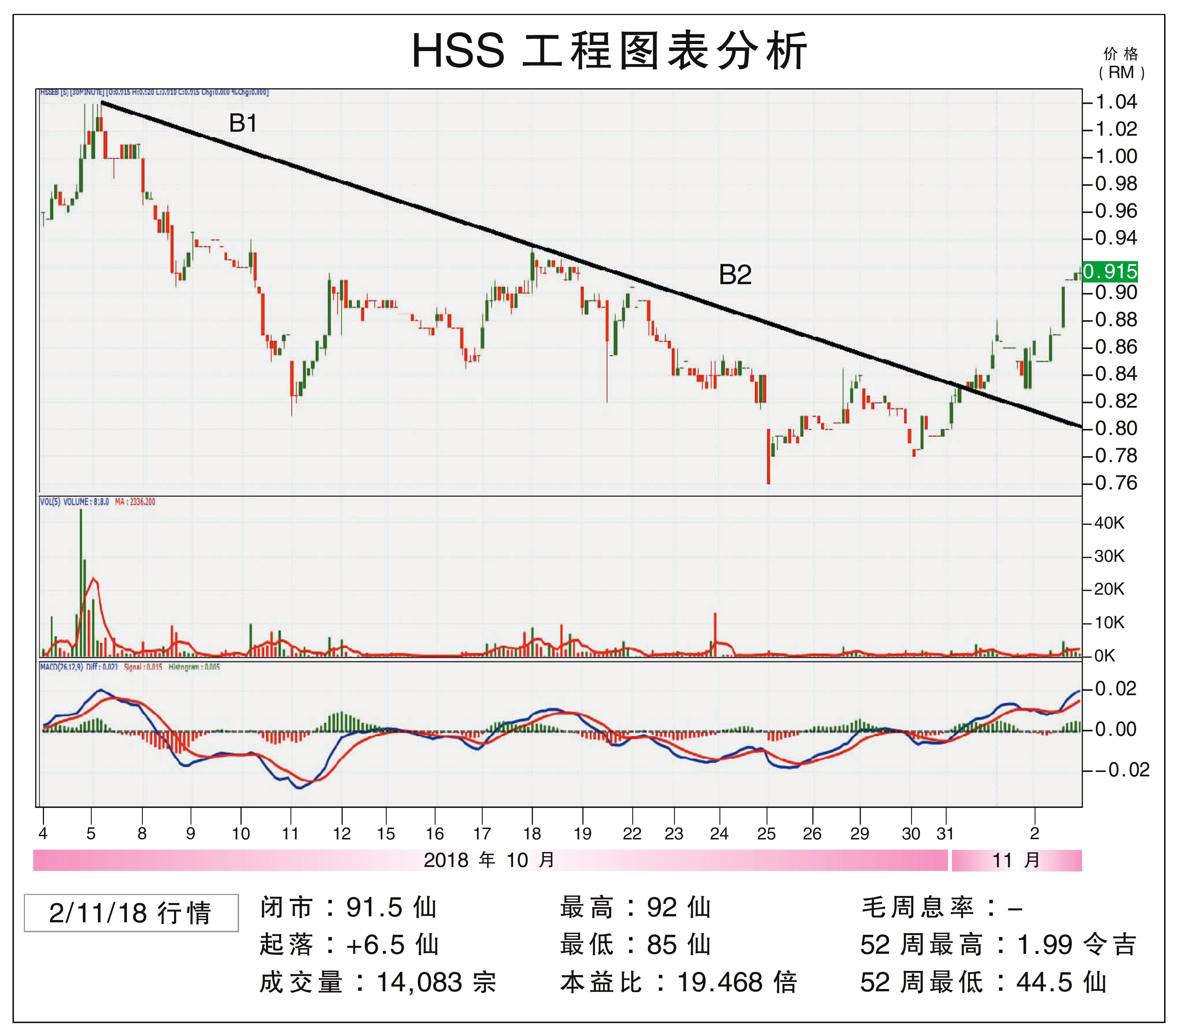Image resolution: width=1178 pixels, height=1035 pixels.
Task: Click the 52 周最高：1.99 令吉 value
Action: (998, 944)
